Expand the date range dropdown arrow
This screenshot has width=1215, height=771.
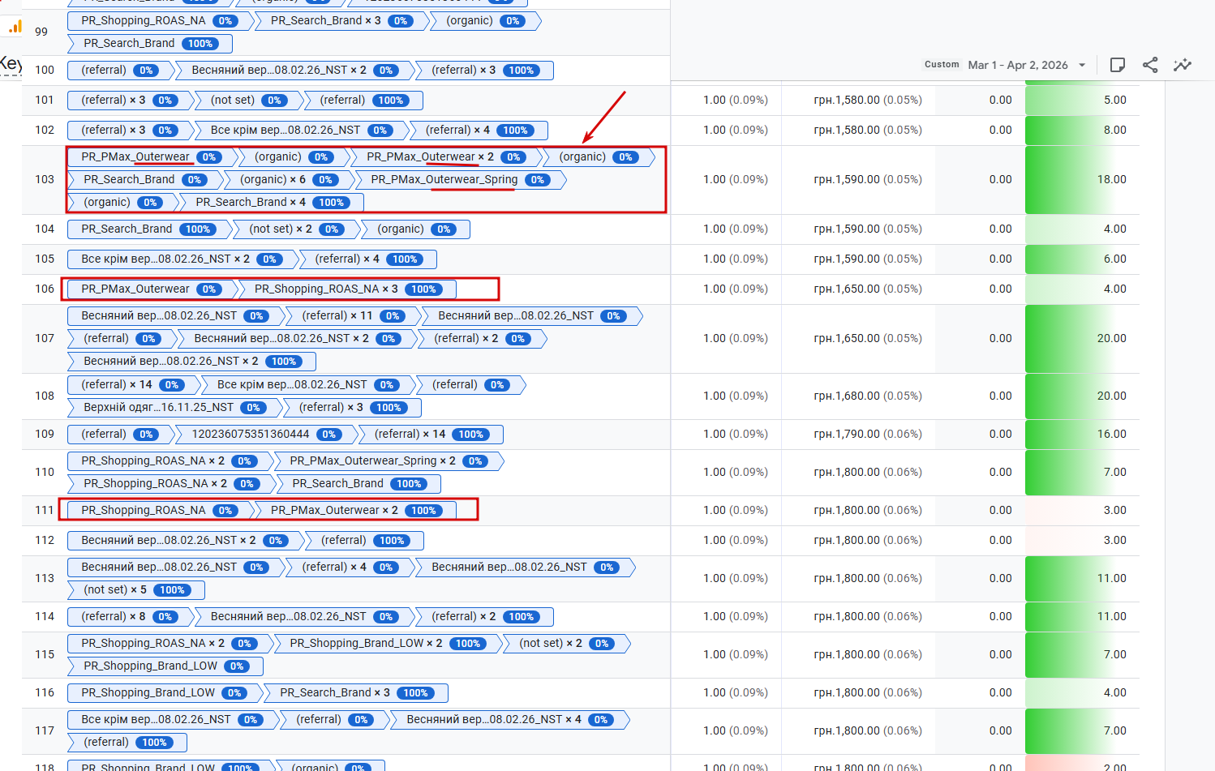pyautogui.click(x=1082, y=66)
